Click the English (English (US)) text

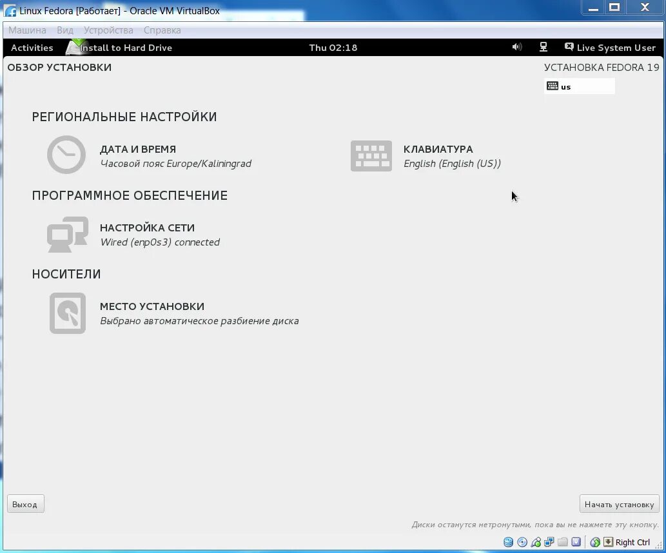tap(453, 164)
